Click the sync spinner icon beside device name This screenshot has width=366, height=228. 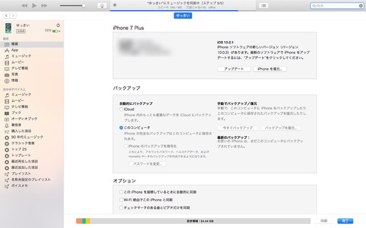58,25
